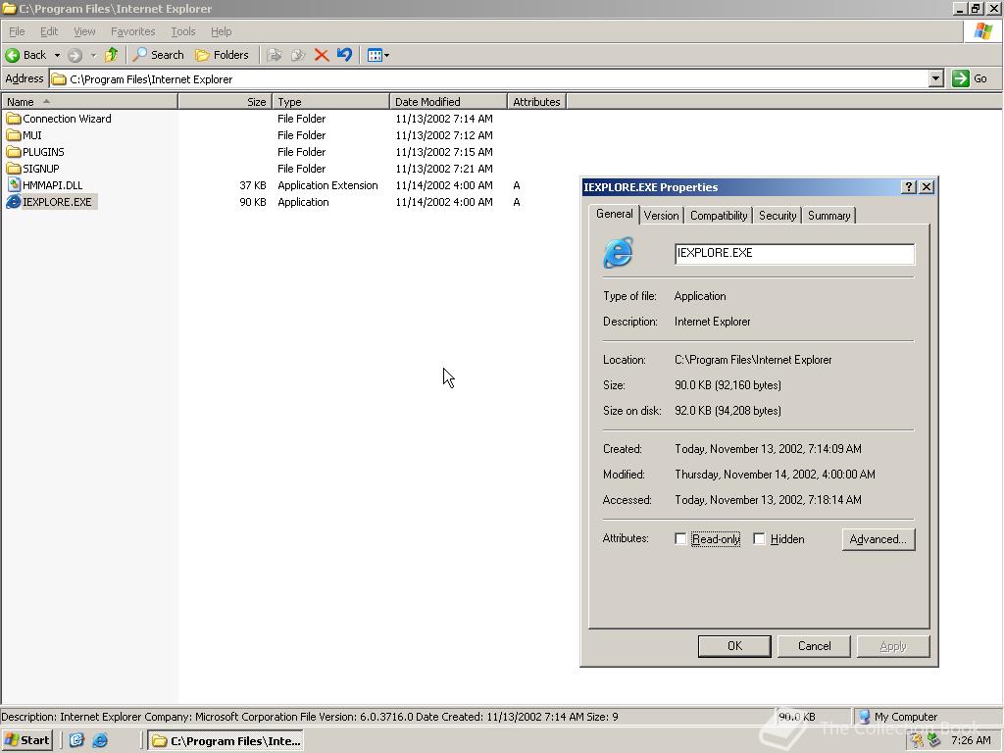Image resolution: width=1004 pixels, height=753 pixels.
Task: Open the File menu
Action: pyautogui.click(x=17, y=31)
